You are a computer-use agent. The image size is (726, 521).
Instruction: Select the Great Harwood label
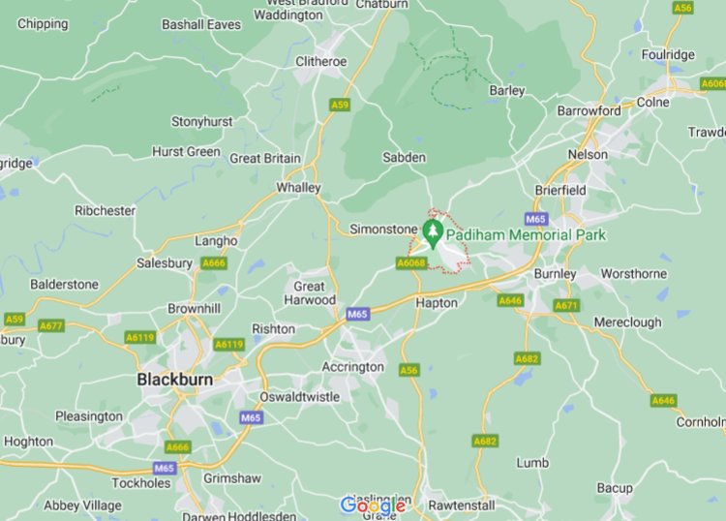click(310, 293)
